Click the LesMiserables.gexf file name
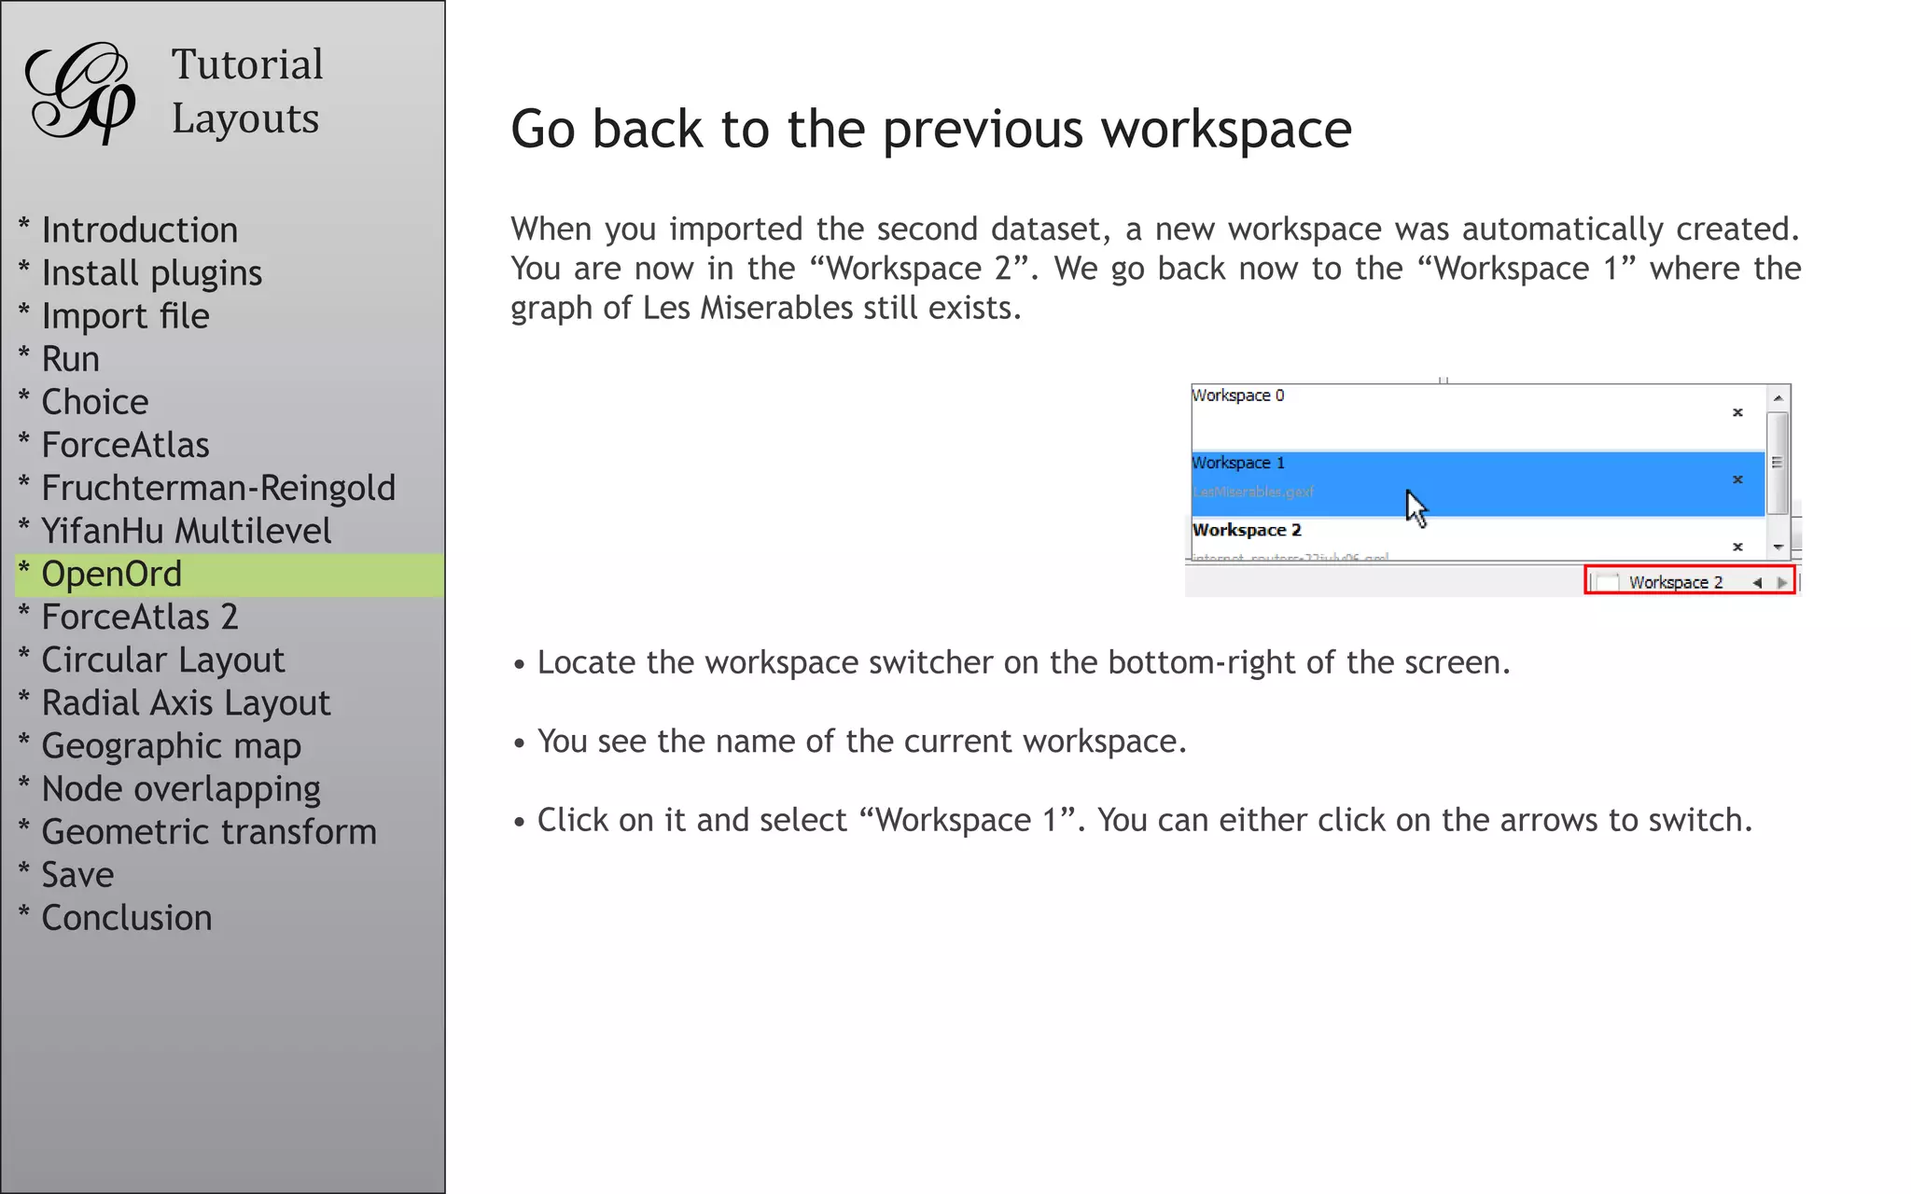Screen dimensions: 1911x1194 pyautogui.click(x=1253, y=493)
